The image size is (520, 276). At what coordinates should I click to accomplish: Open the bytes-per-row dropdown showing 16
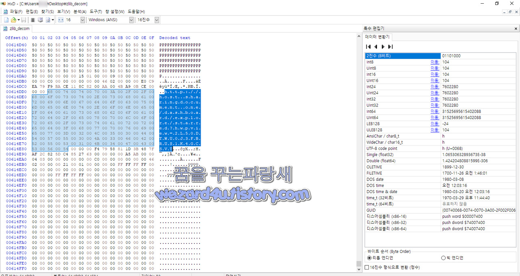pyautogui.click(x=82, y=20)
